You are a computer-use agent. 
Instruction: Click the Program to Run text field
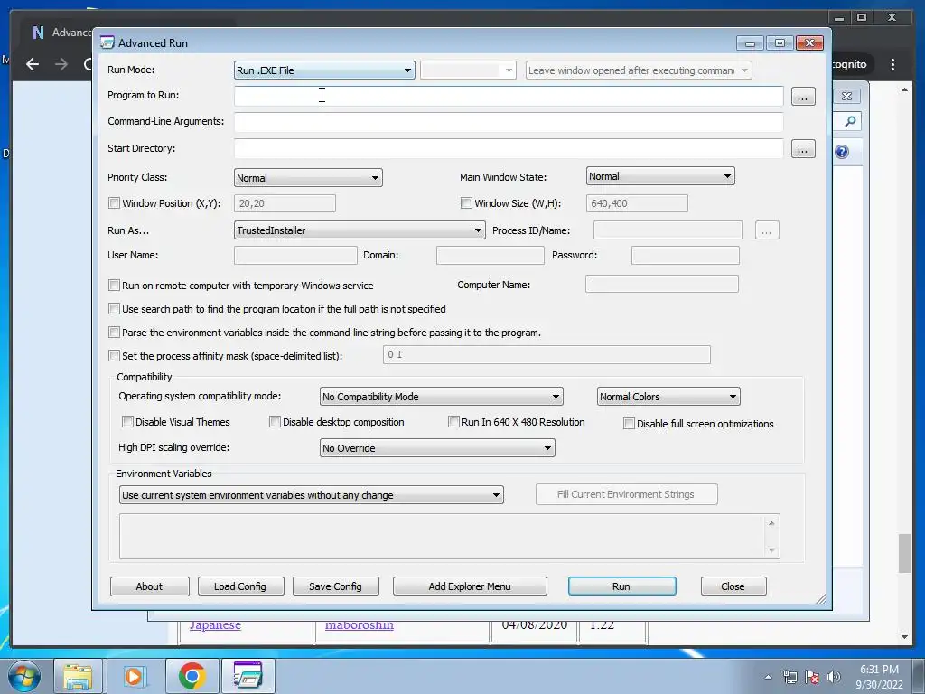click(509, 96)
